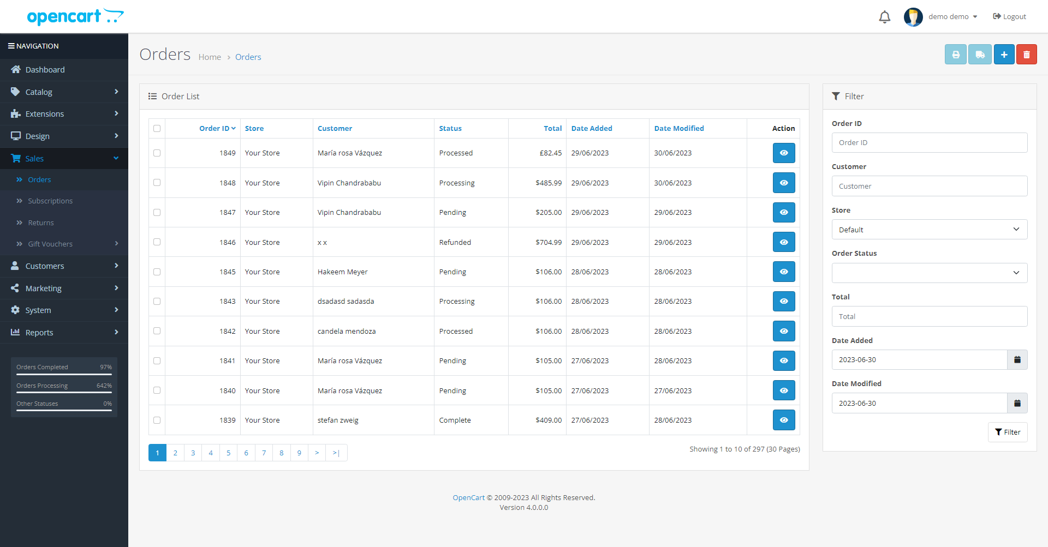The width and height of the screenshot is (1048, 547).
Task: Click the red Delete orders icon
Action: (1027, 54)
